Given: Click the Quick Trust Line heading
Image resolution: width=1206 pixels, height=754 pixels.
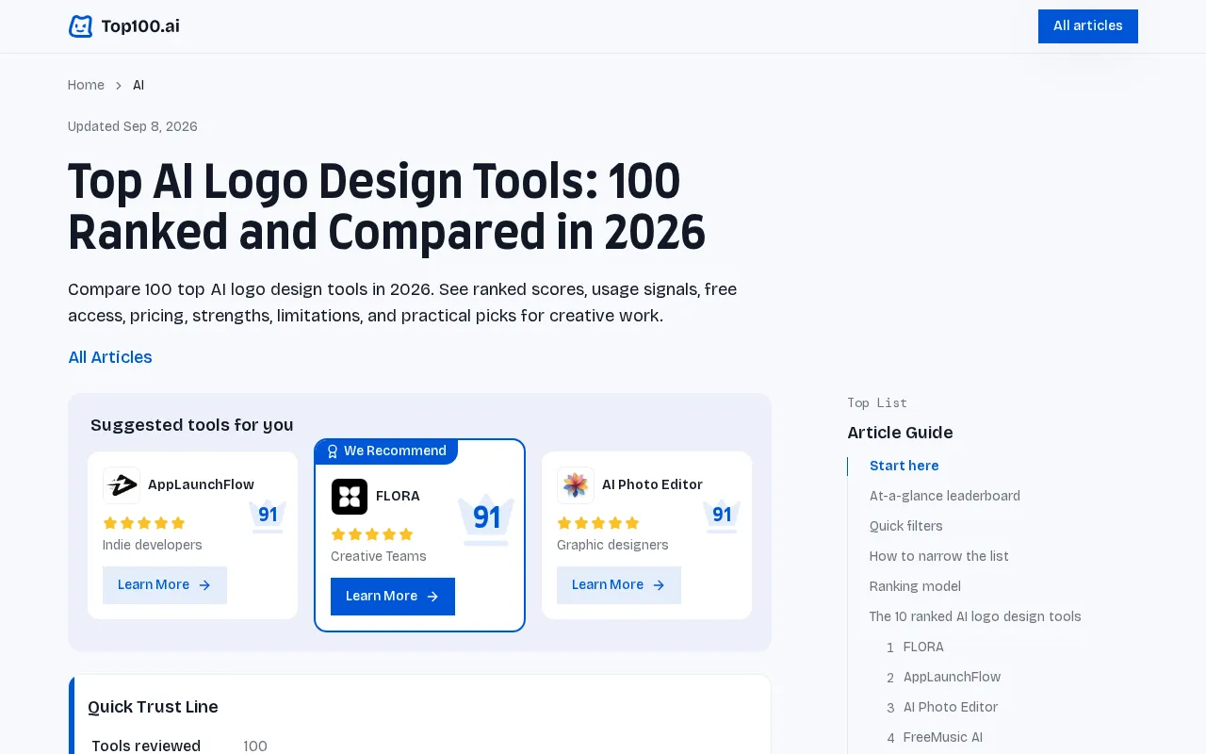Looking at the screenshot, I should pos(153,707).
